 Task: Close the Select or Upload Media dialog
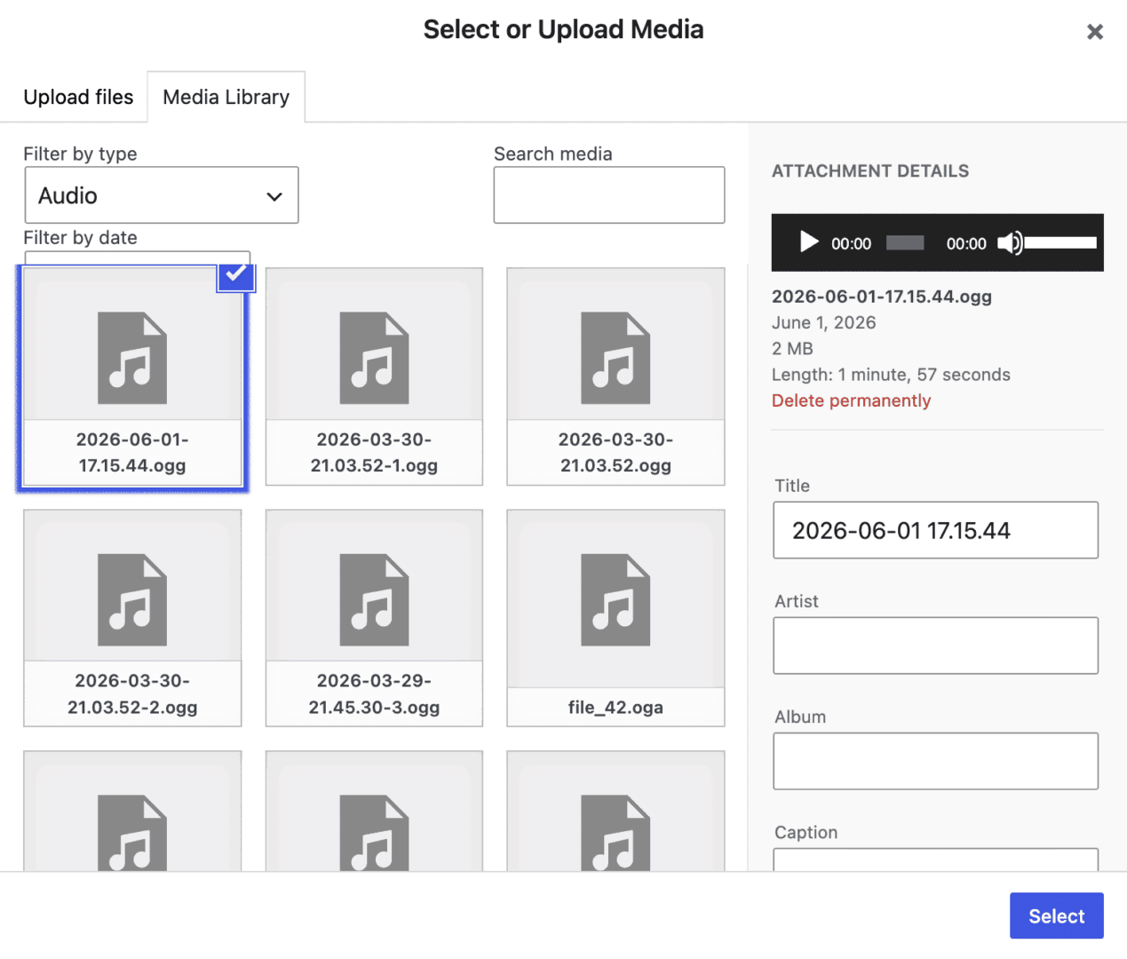tap(1095, 32)
